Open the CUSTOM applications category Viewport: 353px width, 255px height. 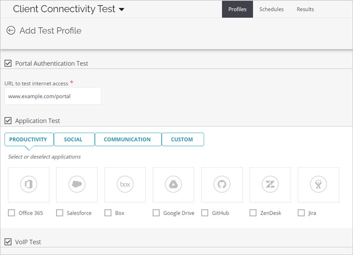[x=183, y=139]
